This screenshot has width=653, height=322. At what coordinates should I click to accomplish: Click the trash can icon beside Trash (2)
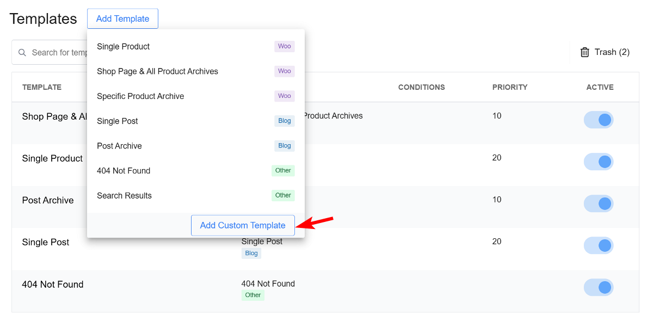pos(584,52)
